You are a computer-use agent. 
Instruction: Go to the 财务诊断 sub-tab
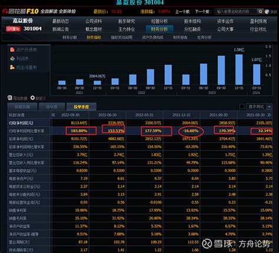69,37
